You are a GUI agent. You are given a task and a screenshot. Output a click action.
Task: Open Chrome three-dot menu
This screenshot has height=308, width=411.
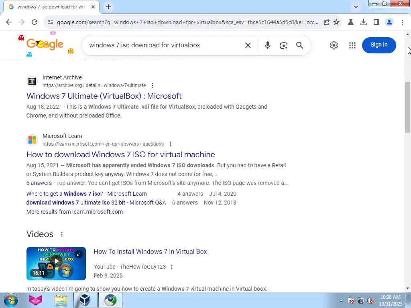[x=402, y=22]
